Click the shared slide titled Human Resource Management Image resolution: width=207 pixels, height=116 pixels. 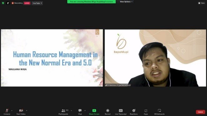click(52, 58)
